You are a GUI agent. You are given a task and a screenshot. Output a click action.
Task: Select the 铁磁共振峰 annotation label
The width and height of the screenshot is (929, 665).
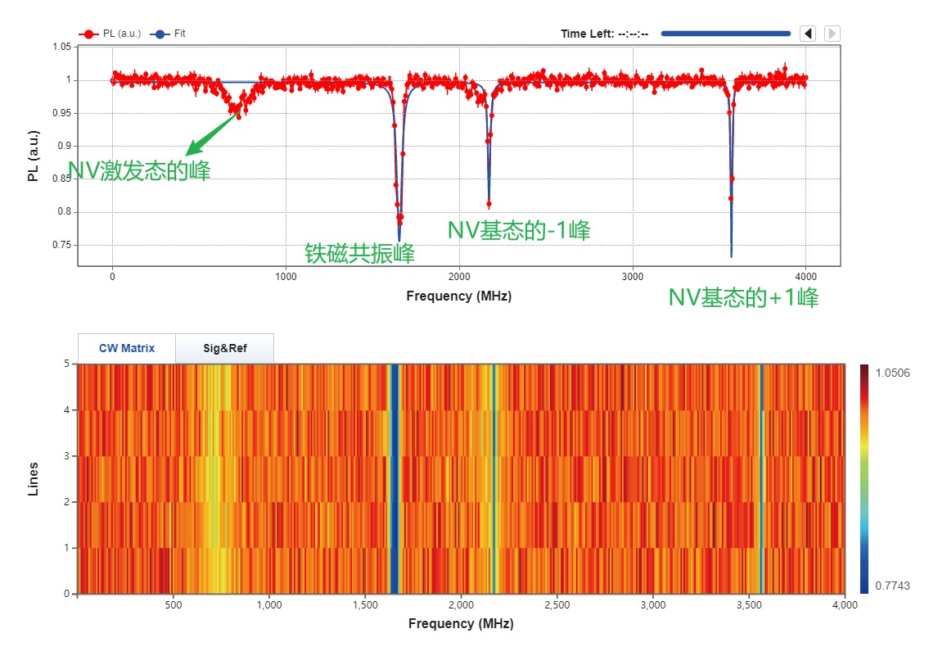pos(359,253)
